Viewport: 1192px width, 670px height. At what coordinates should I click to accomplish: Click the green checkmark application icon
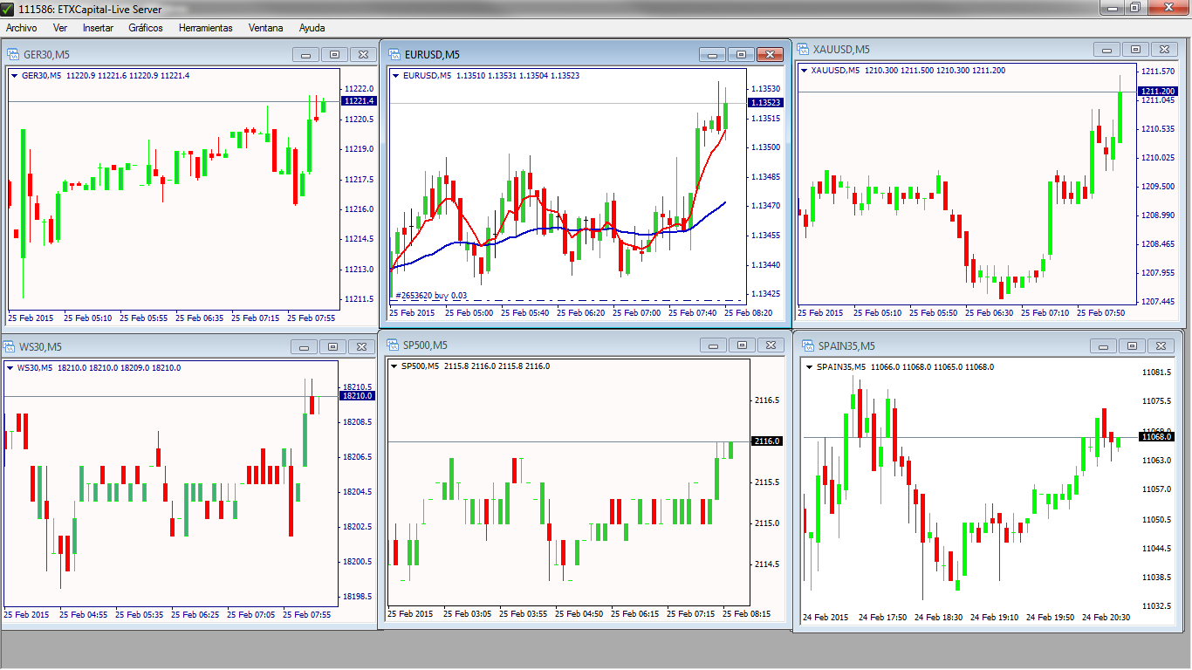click(9, 8)
